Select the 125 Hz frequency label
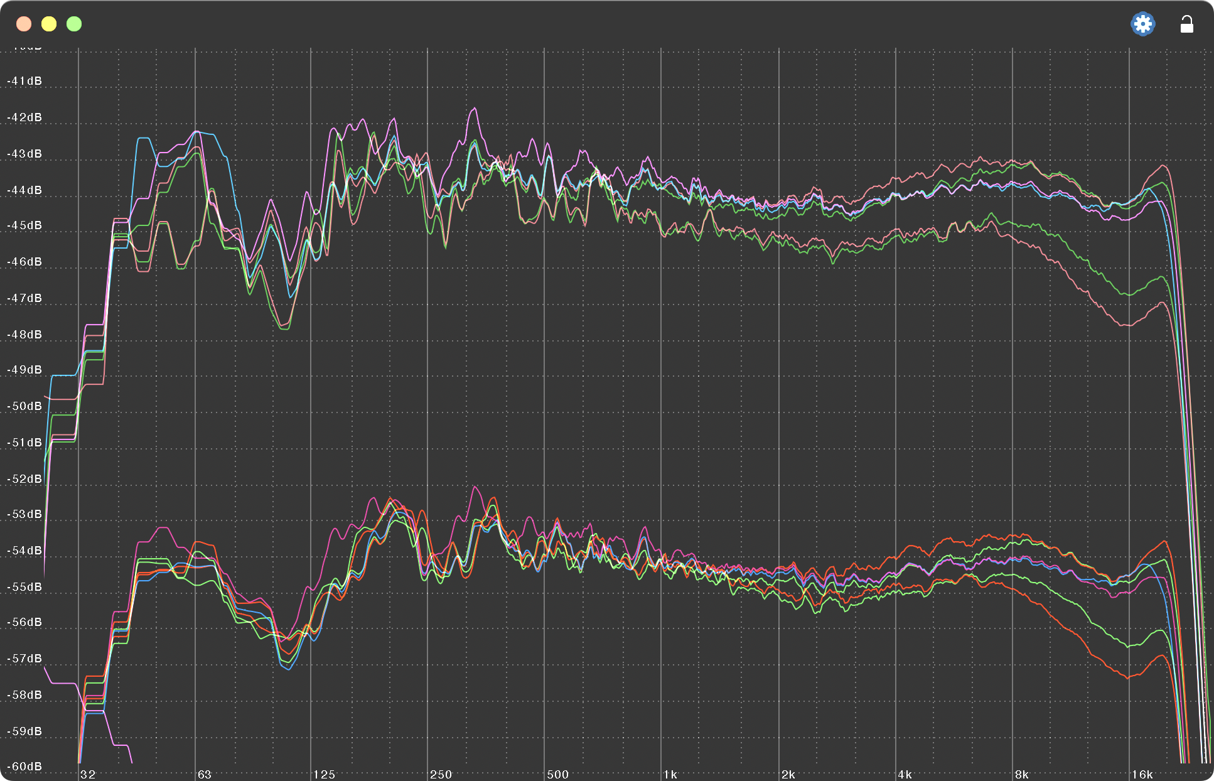This screenshot has height=781, width=1214. coord(325,774)
